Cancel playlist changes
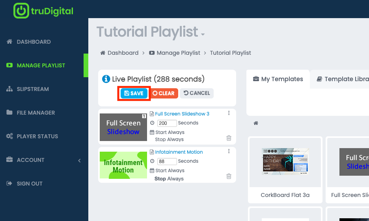 (197, 93)
